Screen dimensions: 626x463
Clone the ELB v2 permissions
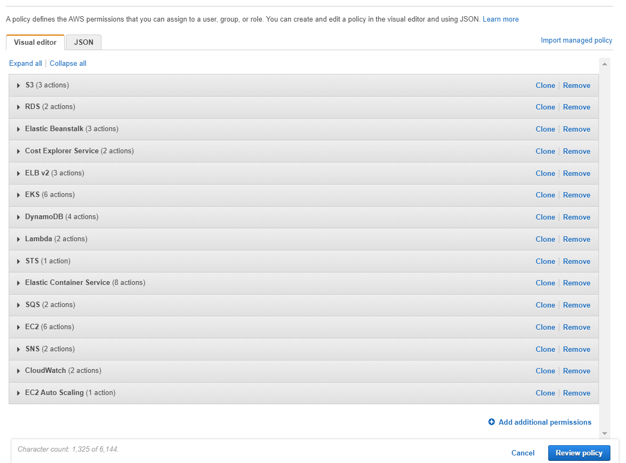click(546, 174)
